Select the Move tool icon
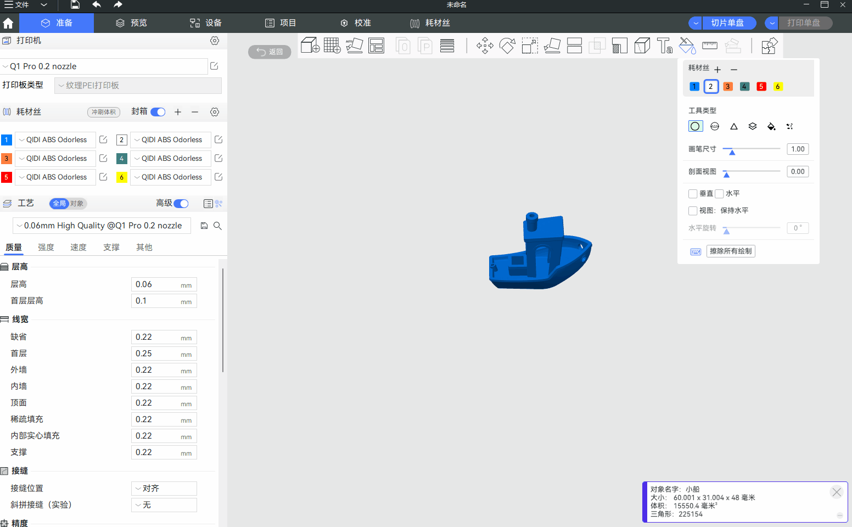852x527 pixels. pyautogui.click(x=485, y=46)
